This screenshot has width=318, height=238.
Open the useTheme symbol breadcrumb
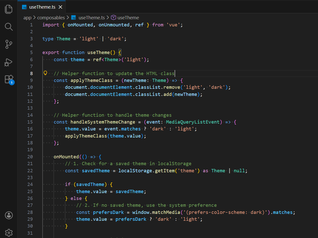[125, 18]
